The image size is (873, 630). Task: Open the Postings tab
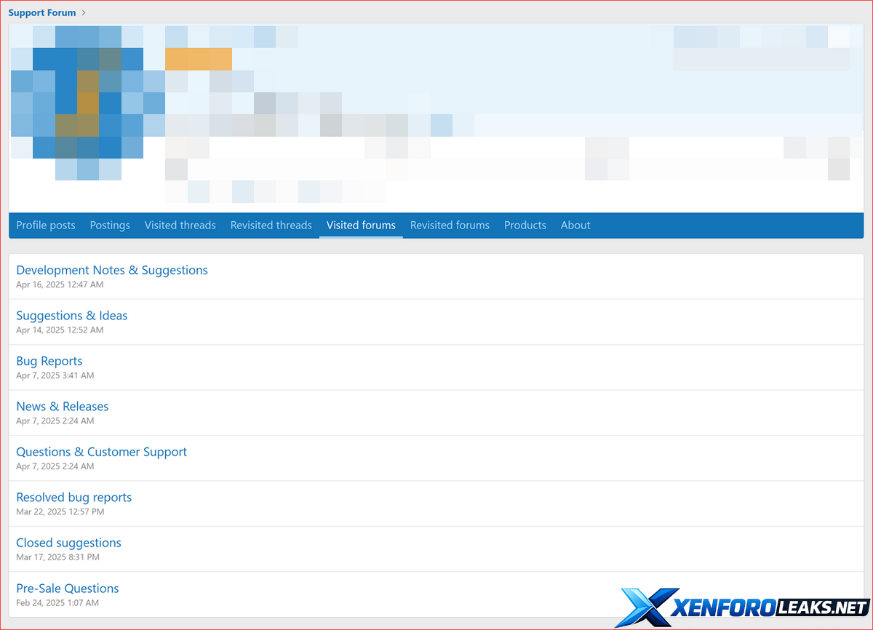click(110, 226)
